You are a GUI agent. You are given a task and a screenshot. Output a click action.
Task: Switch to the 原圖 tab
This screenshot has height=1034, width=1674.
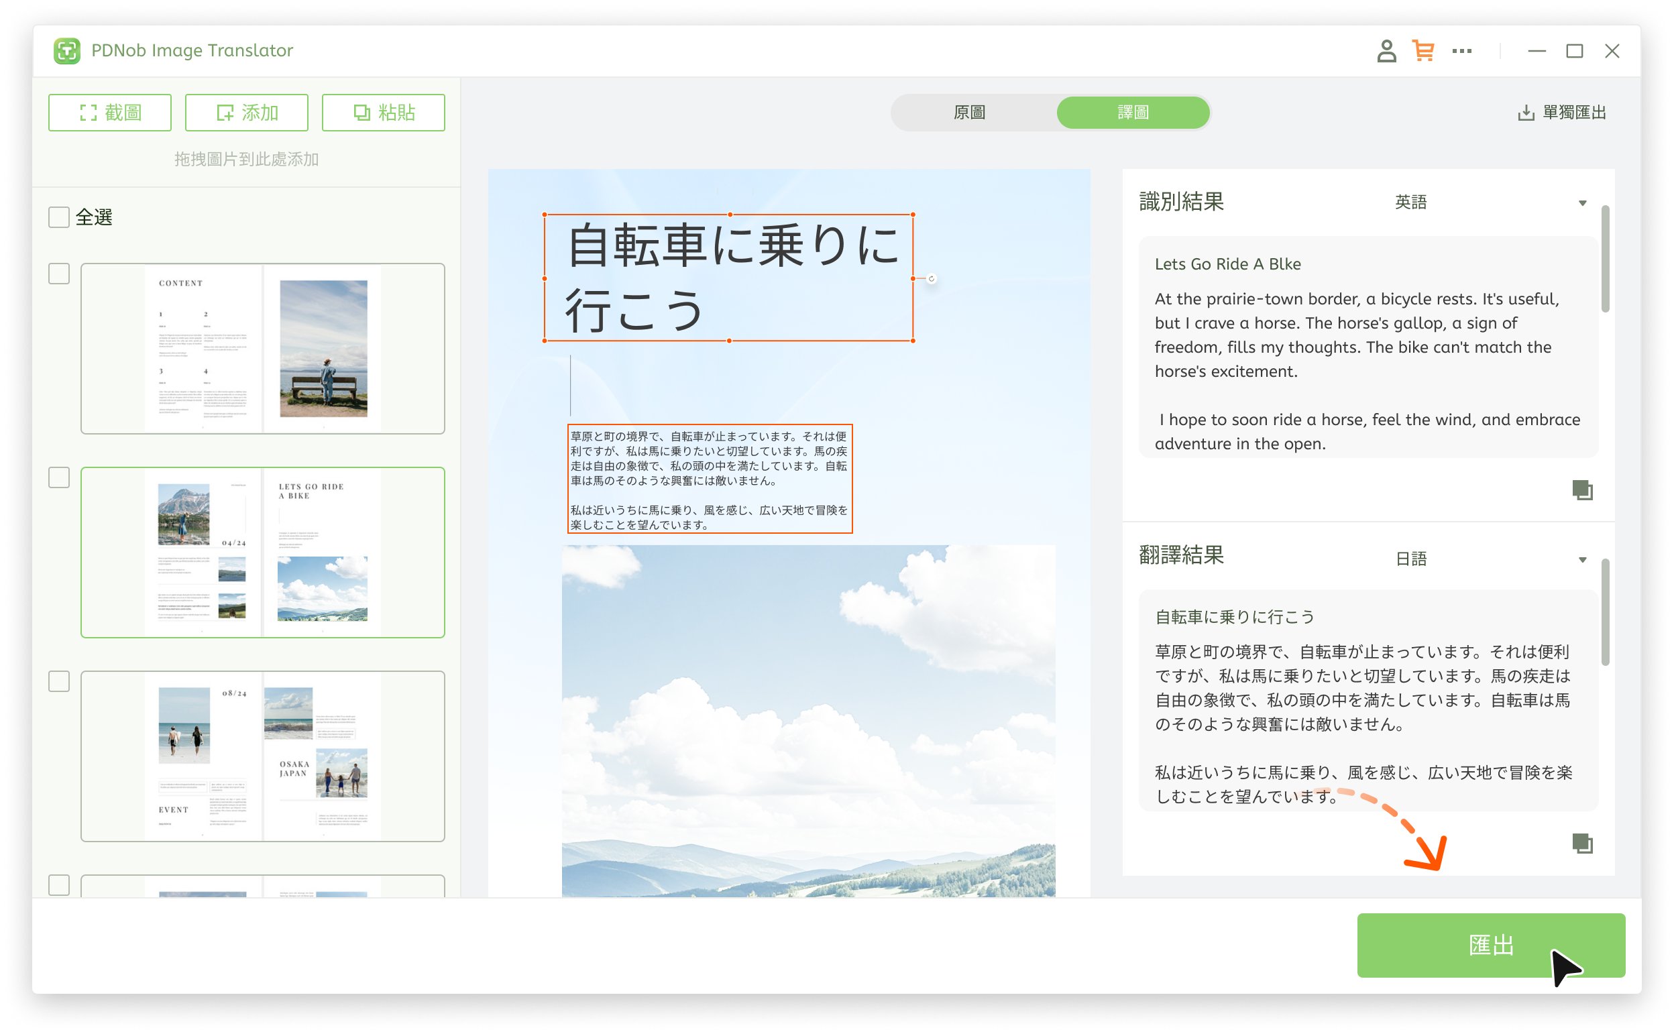click(970, 112)
